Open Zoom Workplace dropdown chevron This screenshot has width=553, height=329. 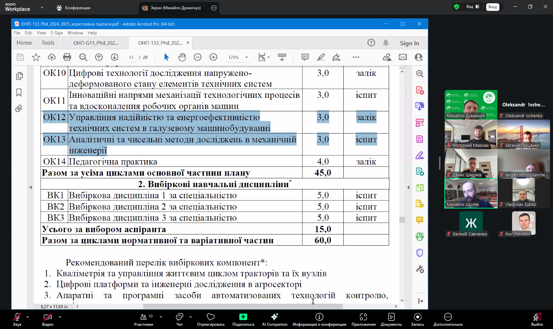coord(42,7)
